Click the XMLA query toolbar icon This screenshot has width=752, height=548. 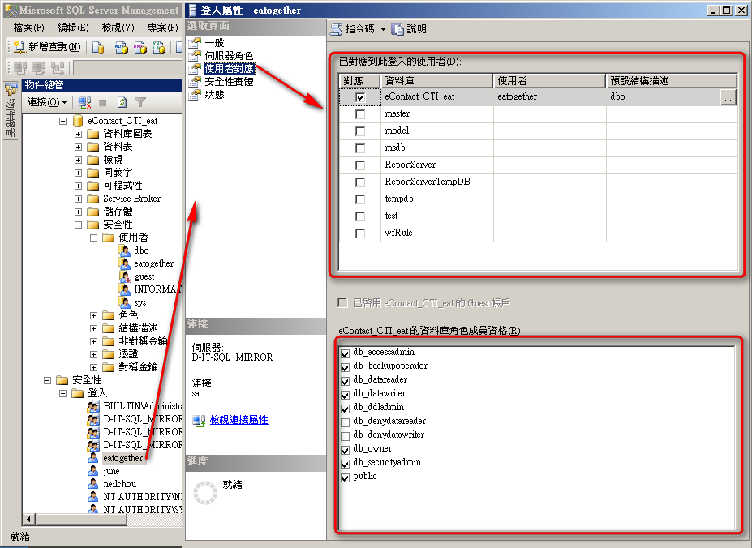[x=159, y=47]
